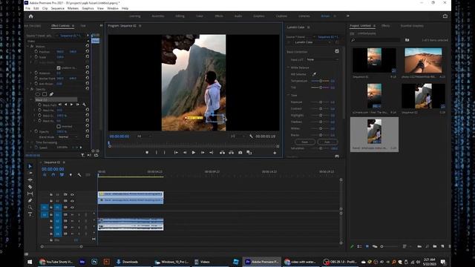The image size is (475, 267).
Task: Click mask path tracking wrench icon
Action: 84,105
